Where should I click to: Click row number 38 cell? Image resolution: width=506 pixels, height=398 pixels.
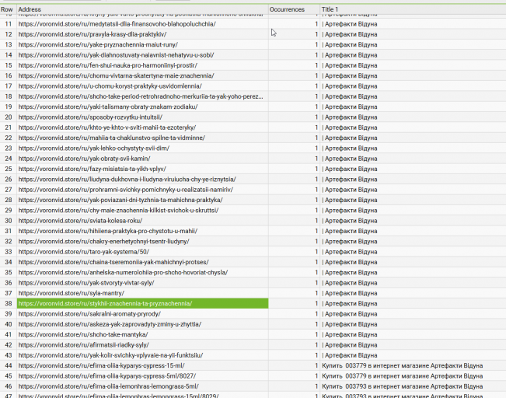point(9,303)
